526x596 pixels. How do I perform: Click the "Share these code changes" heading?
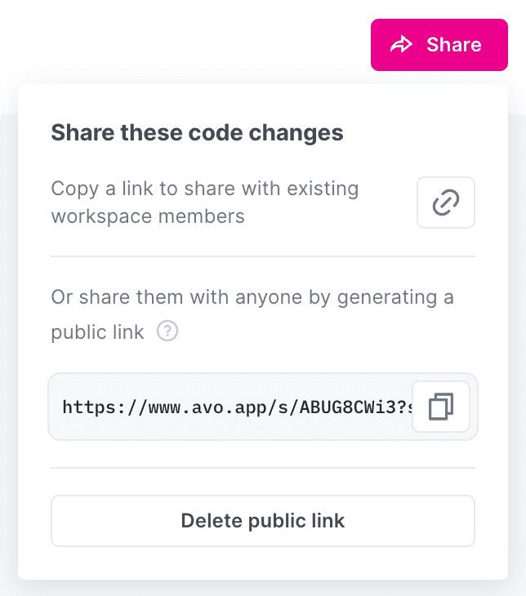[x=197, y=133]
